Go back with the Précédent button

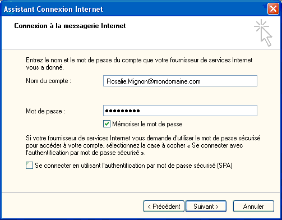coord(164,207)
